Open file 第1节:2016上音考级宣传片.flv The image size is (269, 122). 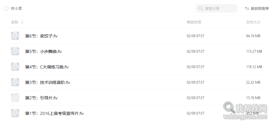[54, 113]
